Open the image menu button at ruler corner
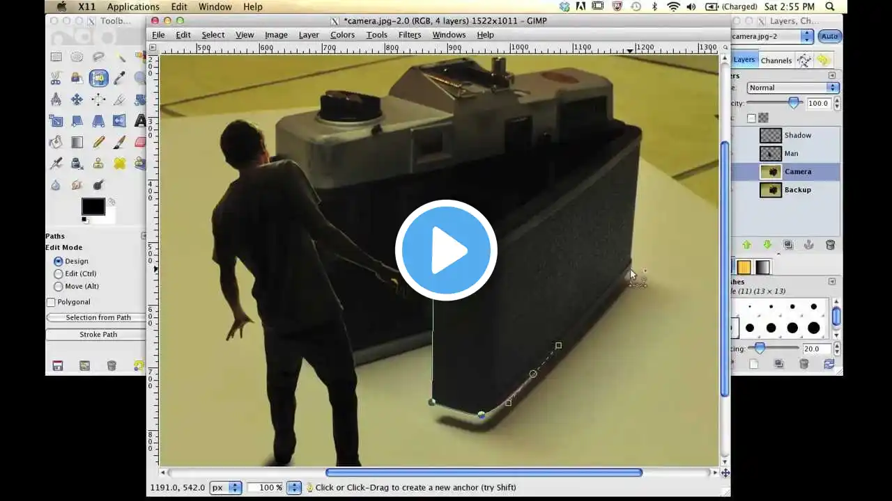 (153, 48)
